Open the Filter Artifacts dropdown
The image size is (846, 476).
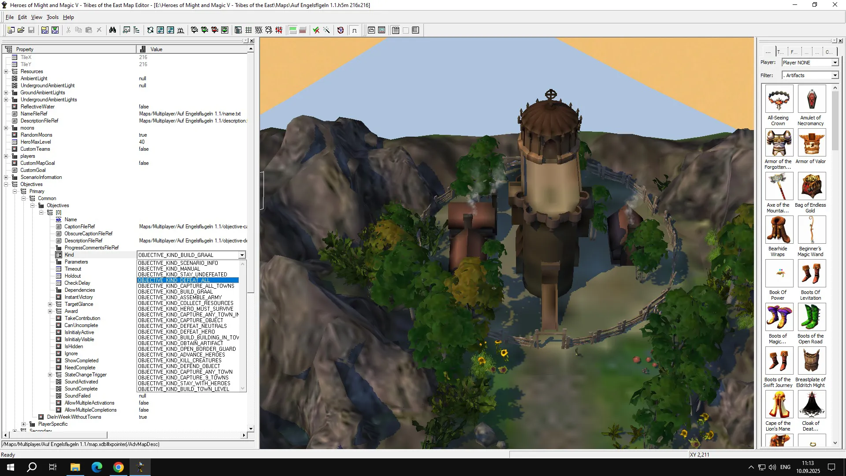[x=810, y=75]
